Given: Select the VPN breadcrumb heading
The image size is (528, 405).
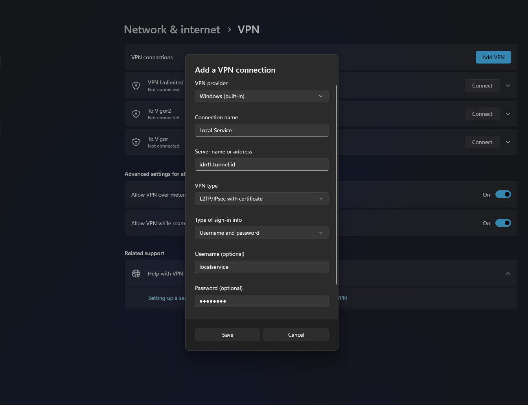Looking at the screenshot, I should pos(248,29).
